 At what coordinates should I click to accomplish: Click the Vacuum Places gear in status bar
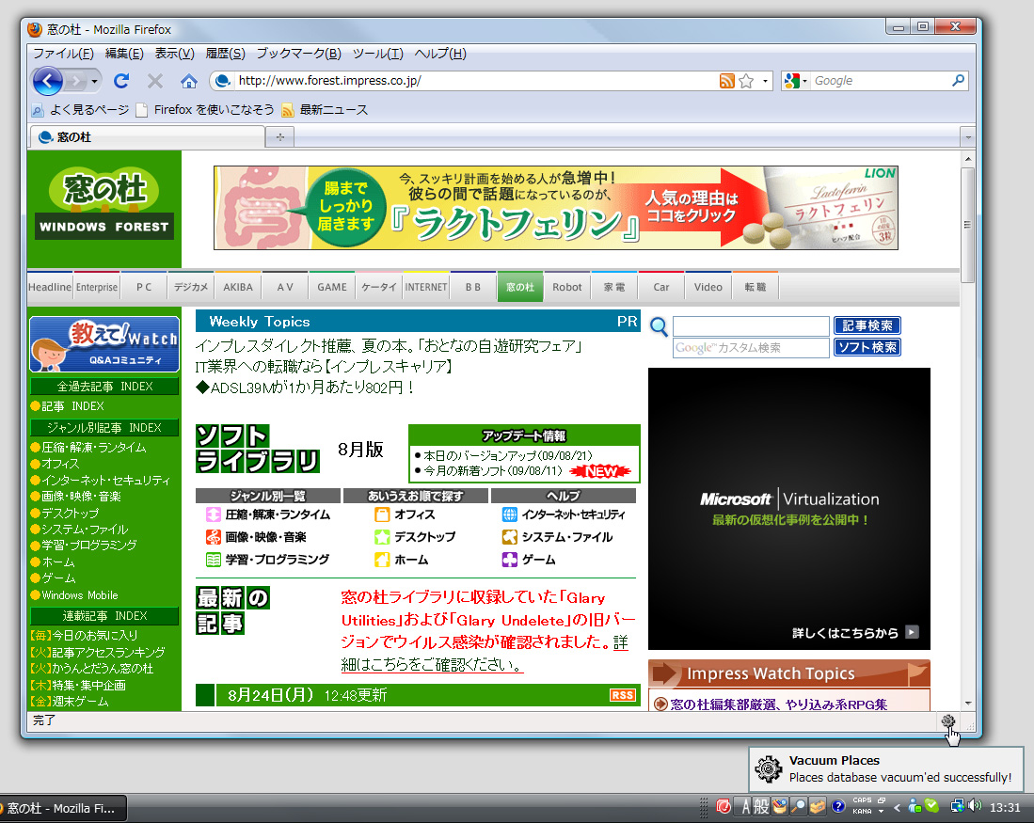pyautogui.click(x=948, y=720)
